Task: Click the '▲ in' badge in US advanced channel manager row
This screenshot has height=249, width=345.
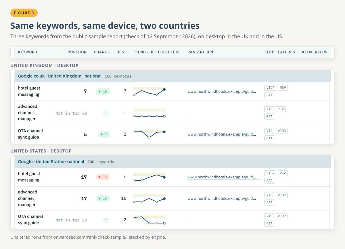Action: [103, 198]
